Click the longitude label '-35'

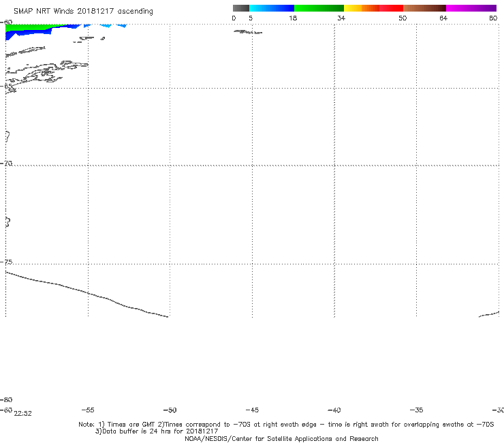(x=416, y=410)
